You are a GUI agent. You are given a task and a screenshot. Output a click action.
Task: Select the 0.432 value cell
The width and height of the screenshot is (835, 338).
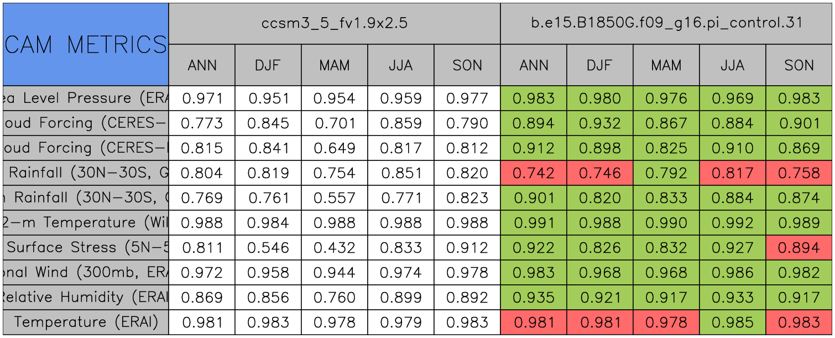click(335, 247)
